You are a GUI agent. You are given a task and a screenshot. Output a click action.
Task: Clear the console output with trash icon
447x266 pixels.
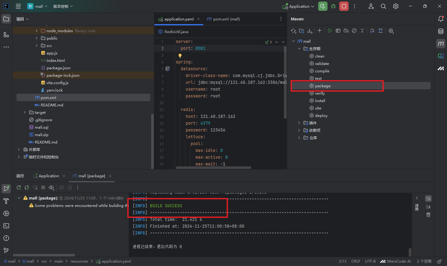(428, 215)
